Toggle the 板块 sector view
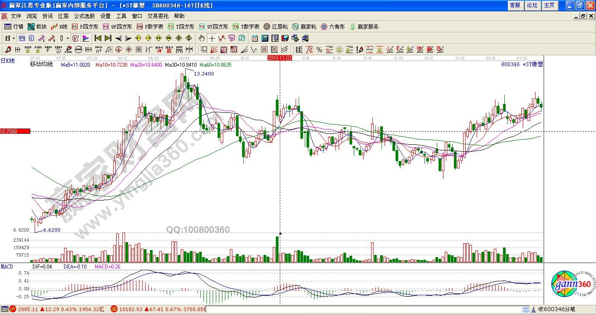The height and width of the screenshot is (315, 596). (38, 27)
